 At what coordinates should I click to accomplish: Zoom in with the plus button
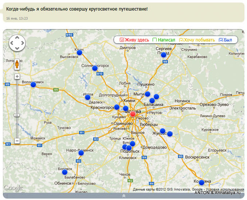click(x=17, y=77)
